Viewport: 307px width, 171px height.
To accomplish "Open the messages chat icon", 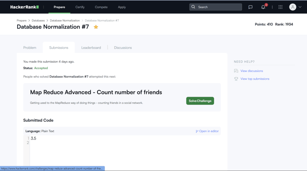I will [250, 7].
